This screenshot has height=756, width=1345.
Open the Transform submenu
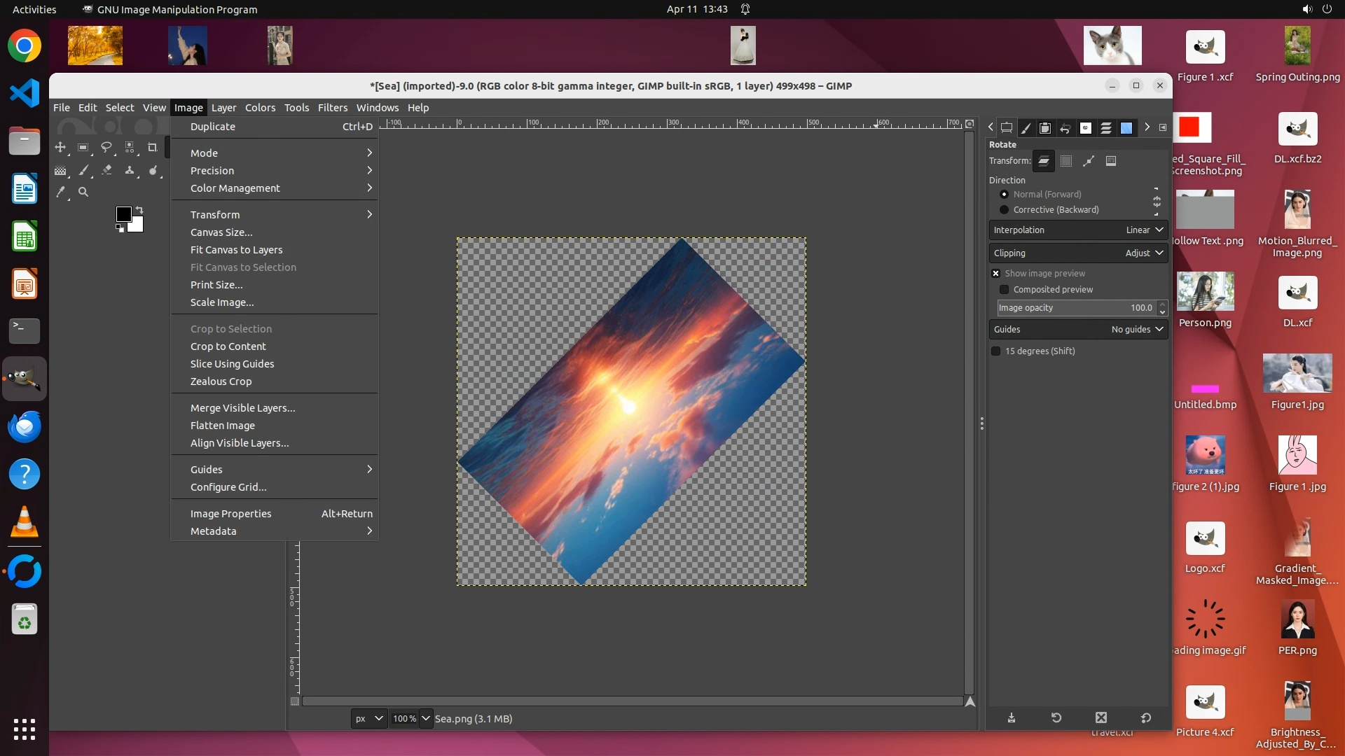point(215,215)
